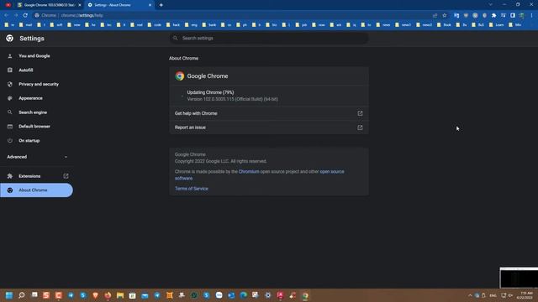Click the Autofill sidebar icon

tap(10, 70)
